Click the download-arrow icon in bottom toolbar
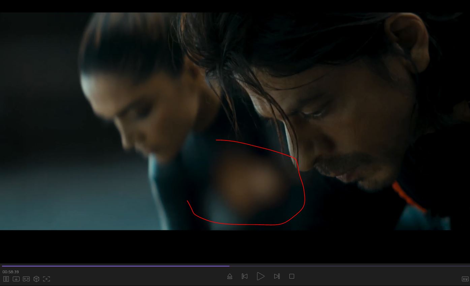 click(16, 279)
